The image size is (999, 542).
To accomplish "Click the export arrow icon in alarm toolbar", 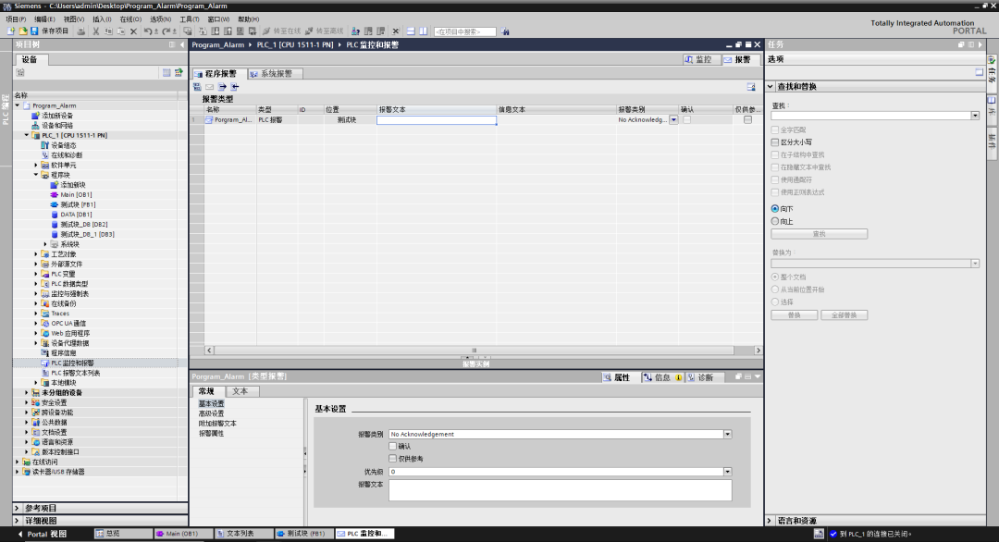I will tap(222, 87).
